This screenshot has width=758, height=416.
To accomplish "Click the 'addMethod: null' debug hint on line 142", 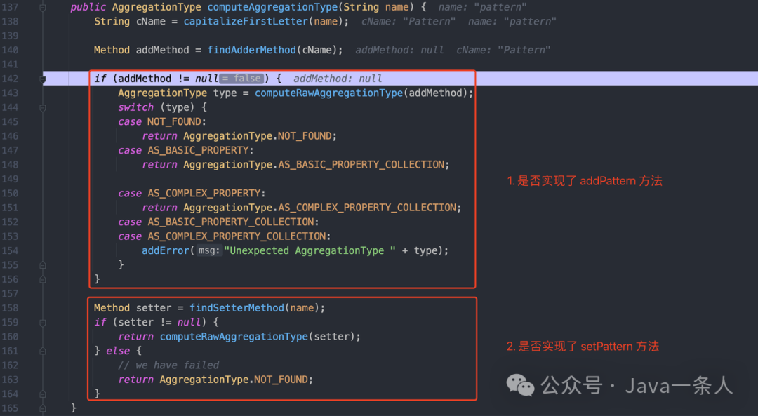I will [x=338, y=79].
